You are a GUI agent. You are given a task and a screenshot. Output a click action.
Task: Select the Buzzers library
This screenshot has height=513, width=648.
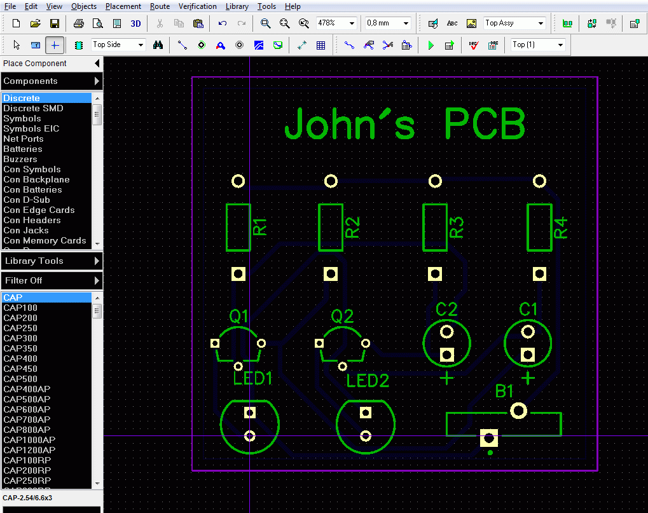click(x=46, y=159)
